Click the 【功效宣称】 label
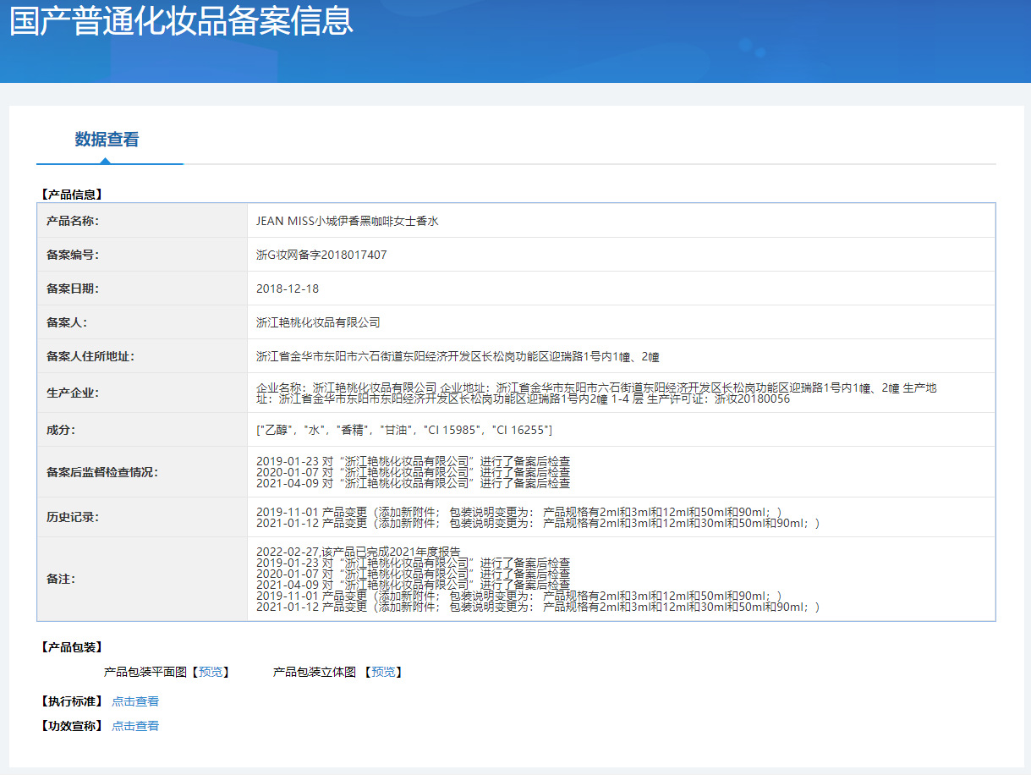Viewport: 1031px width, 775px height. point(71,726)
